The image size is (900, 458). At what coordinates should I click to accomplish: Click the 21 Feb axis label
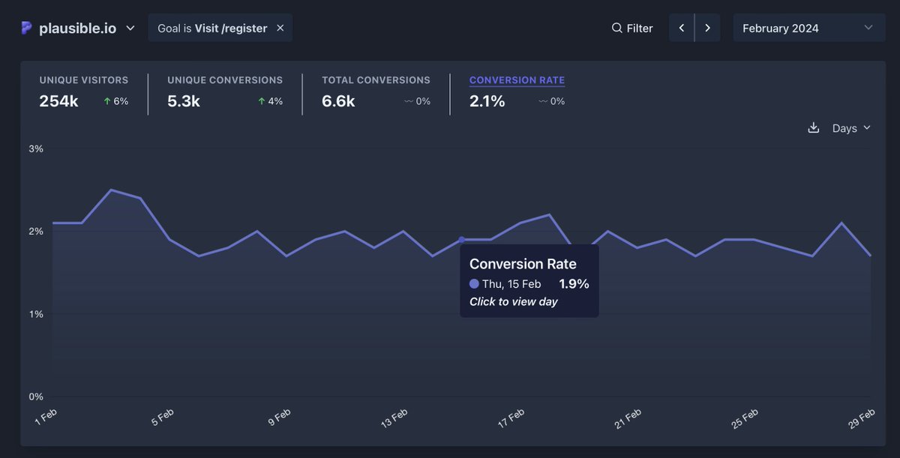628,418
